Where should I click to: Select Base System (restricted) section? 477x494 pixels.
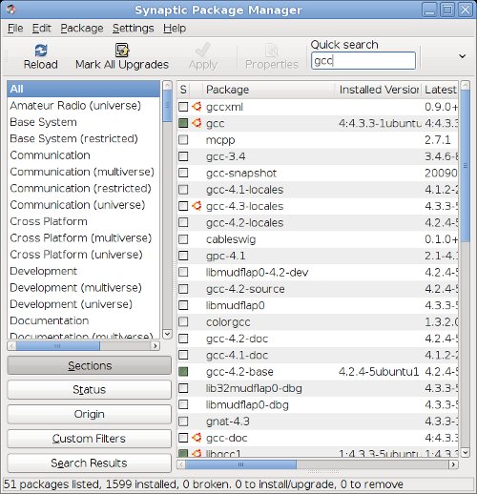83,138
